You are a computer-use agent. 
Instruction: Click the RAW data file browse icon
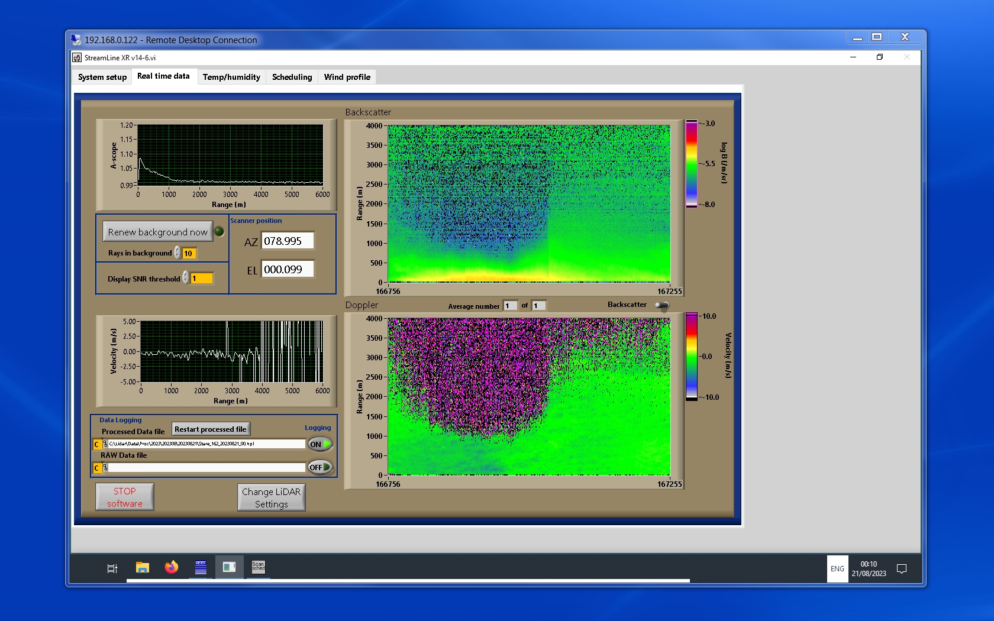tap(105, 468)
